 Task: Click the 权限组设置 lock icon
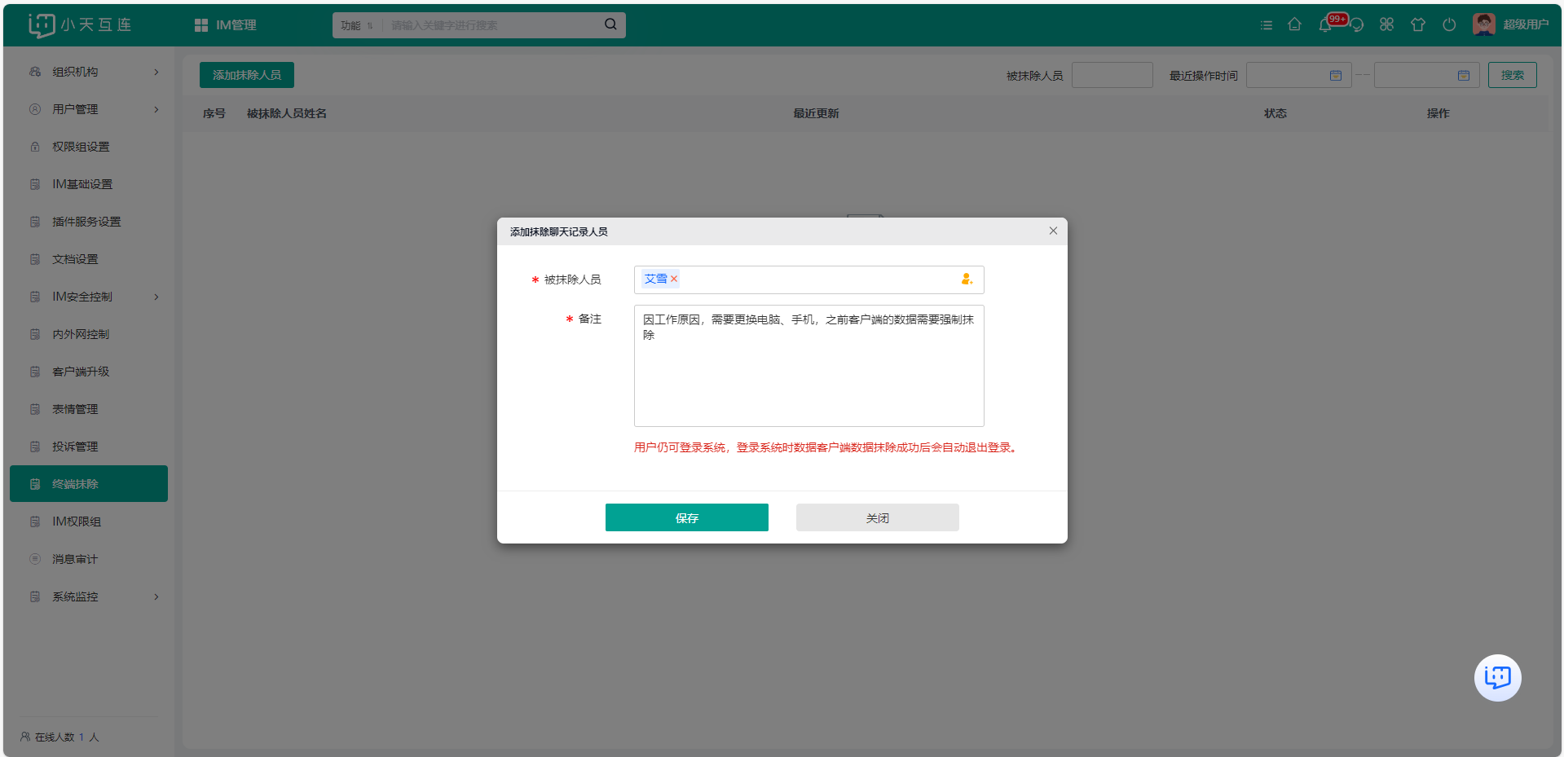coord(35,147)
